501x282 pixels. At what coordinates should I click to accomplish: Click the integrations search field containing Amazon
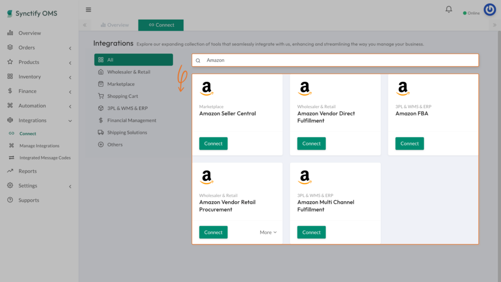pyautogui.click(x=335, y=60)
